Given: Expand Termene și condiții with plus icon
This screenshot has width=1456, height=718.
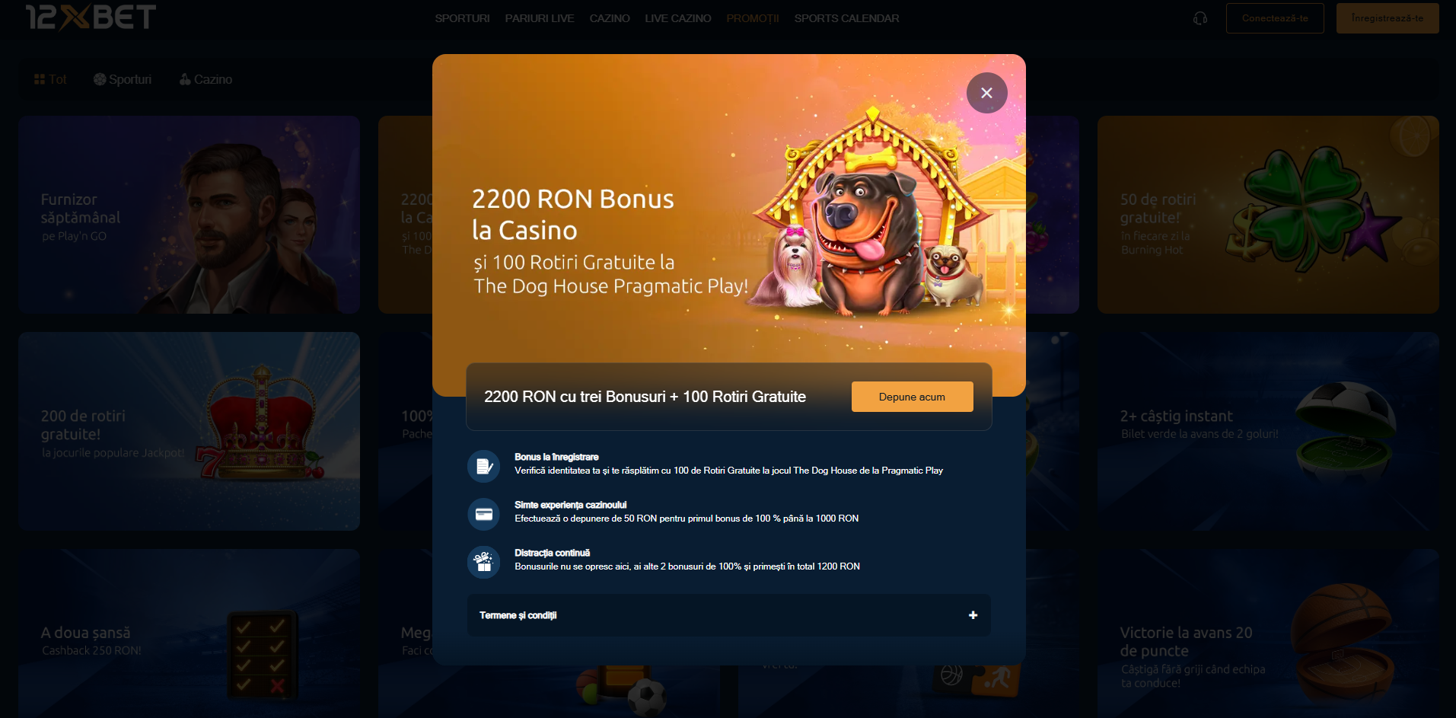Looking at the screenshot, I should click(973, 615).
